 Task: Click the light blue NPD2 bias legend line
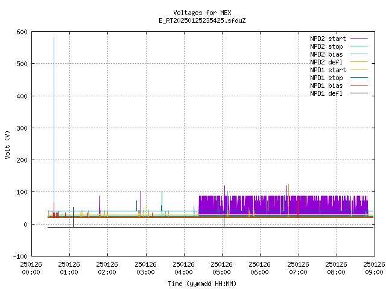(x=359, y=54)
